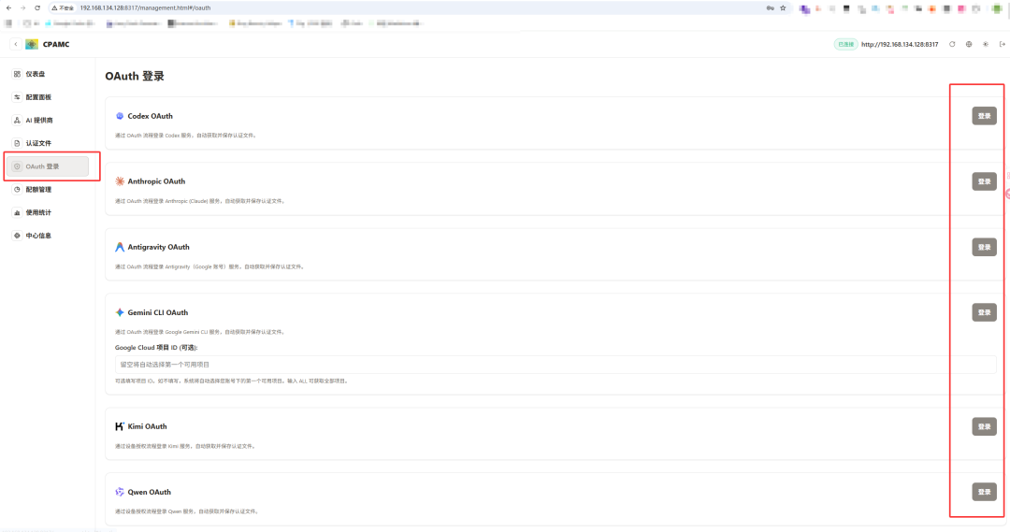Click the Qwen OAuth card title
The height and width of the screenshot is (532, 1010).
pyautogui.click(x=150, y=492)
